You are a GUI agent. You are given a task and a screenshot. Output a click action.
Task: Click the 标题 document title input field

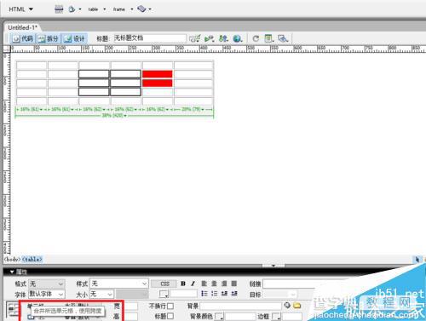tap(150, 38)
